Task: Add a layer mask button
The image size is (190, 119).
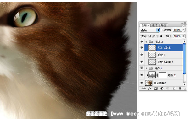Action: [156, 89]
